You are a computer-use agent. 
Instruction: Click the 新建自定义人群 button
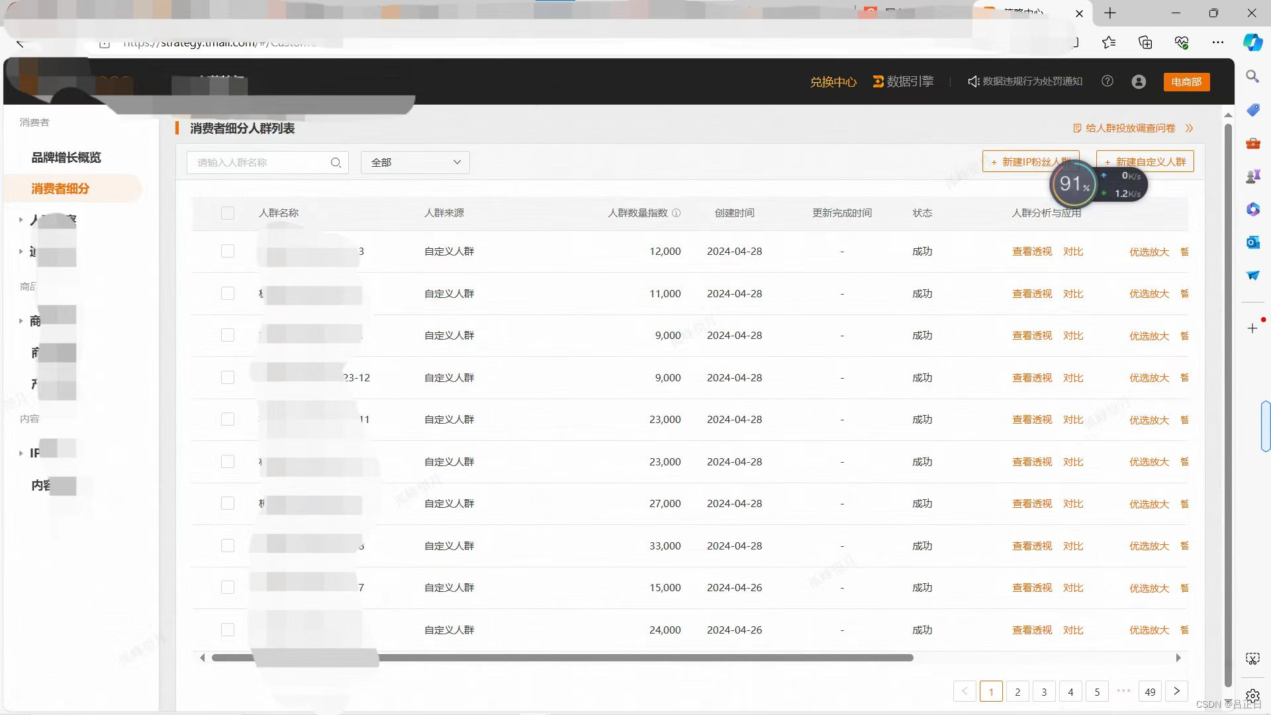pyautogui.click(x=1145, y=161)
